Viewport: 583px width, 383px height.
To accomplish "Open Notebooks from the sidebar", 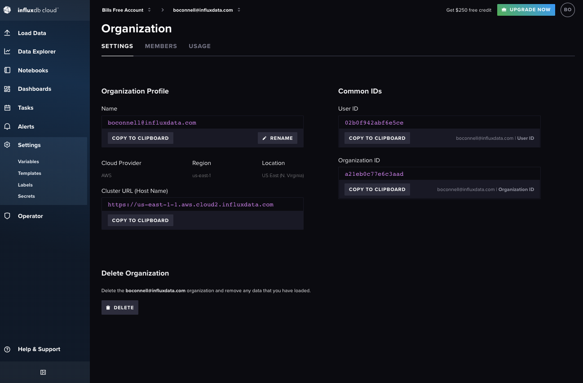I will click(32, 70).
